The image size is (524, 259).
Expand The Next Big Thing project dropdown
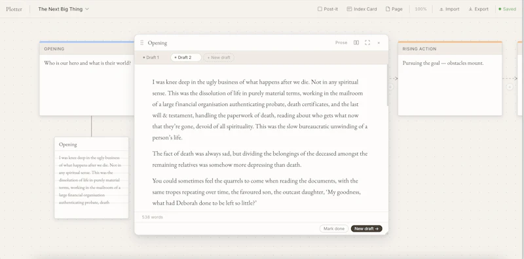point(64,9)
